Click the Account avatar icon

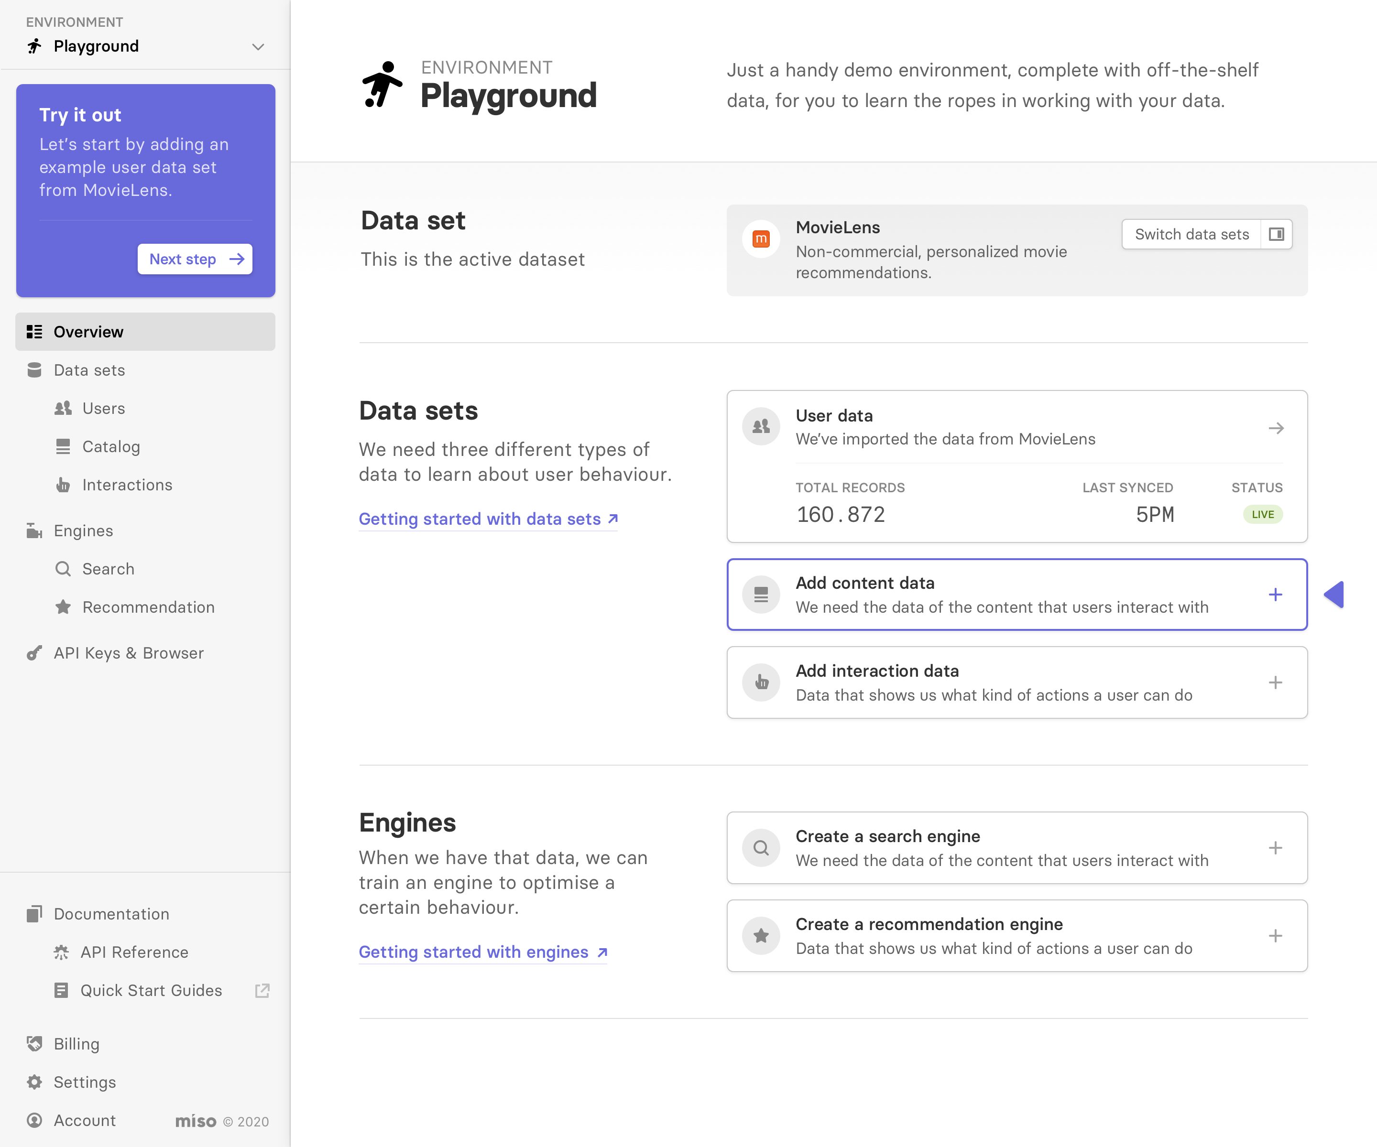coord(34,1120)
